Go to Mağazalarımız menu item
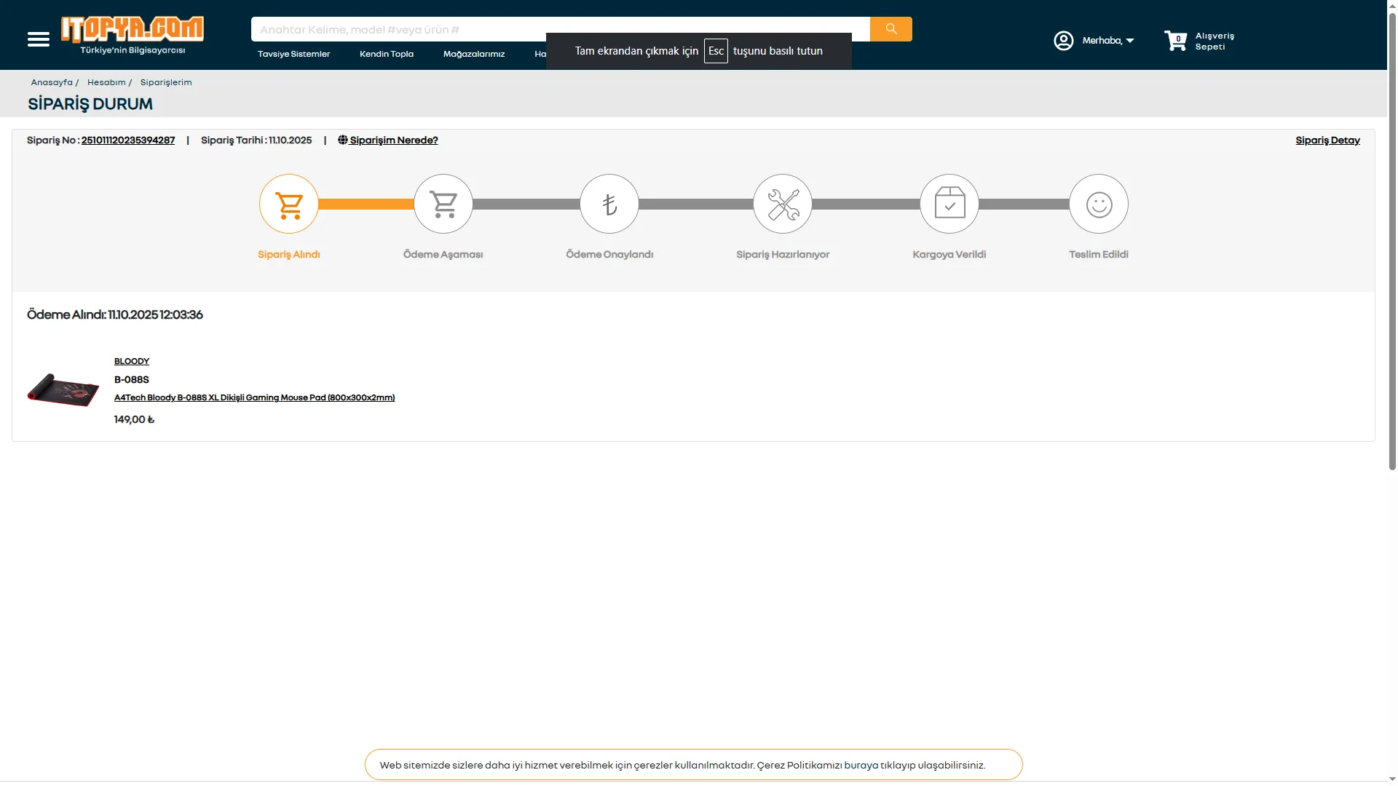Screen dimensions: 1398x786 (474, 54)
